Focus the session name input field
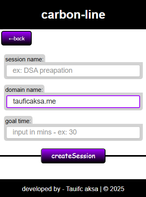 click(x=73, y=71)
